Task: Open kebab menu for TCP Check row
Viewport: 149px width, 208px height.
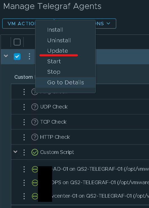Action: coord(24,122)
